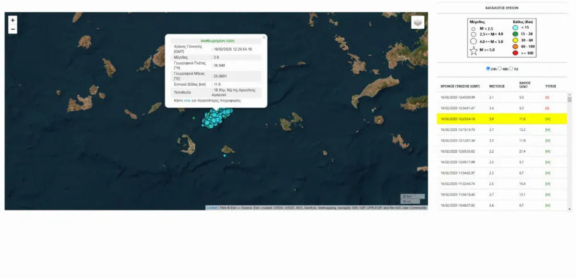Click the red >= 100 depth legend circle

click(515, 53)
